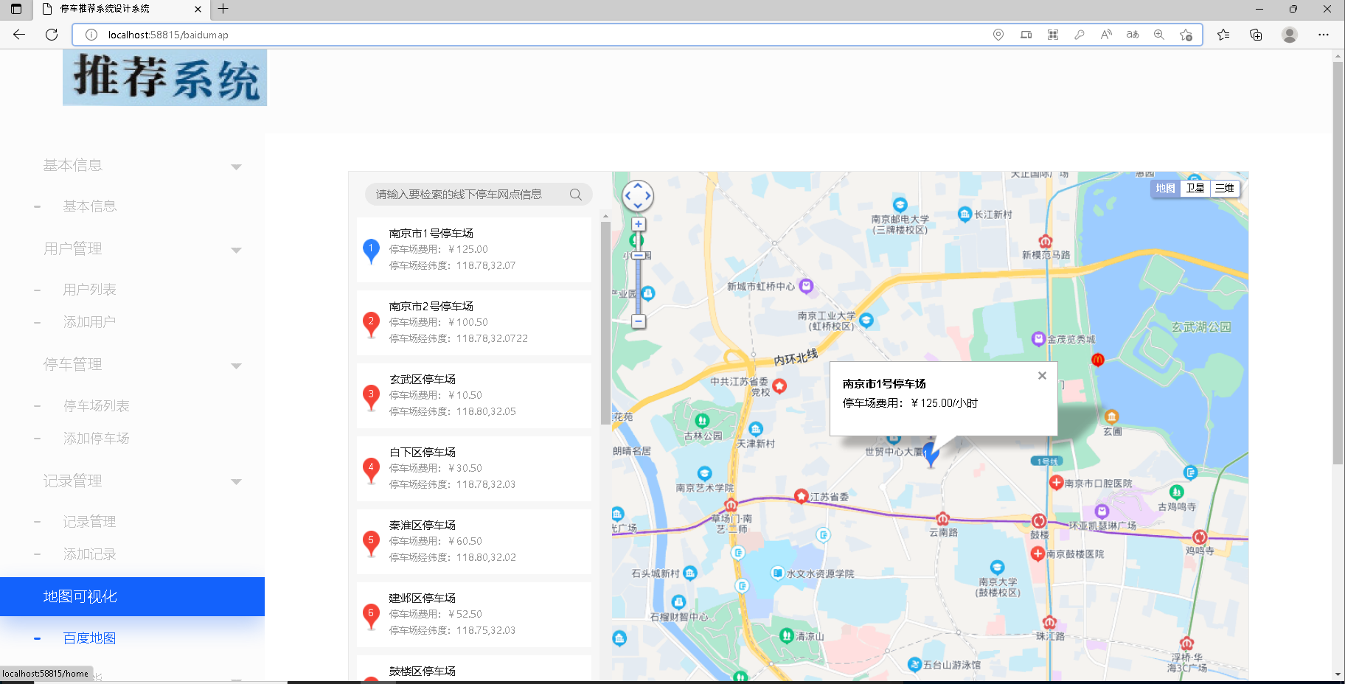Close the 停车推荐系统设计系统 tab

click(x=198, y=9)
